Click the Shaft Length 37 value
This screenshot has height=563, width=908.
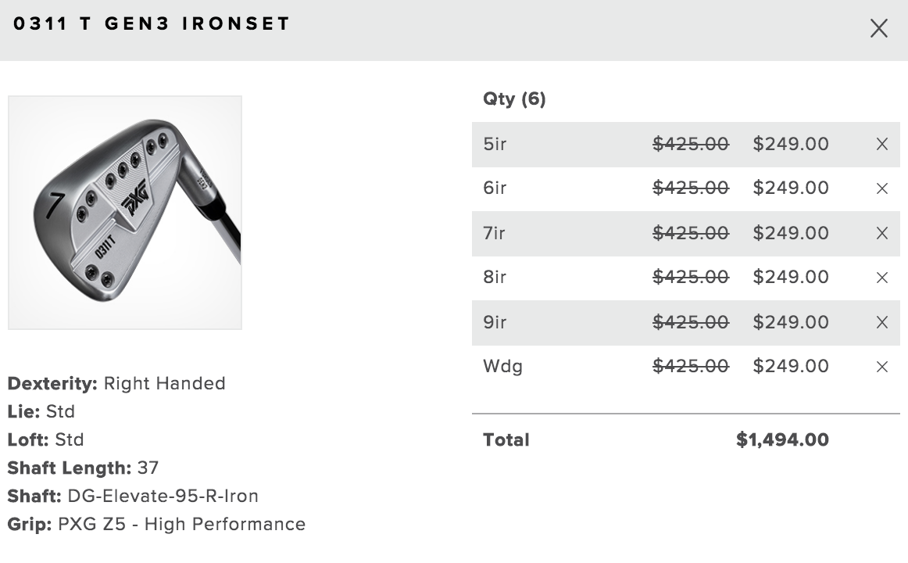point(148,468)
